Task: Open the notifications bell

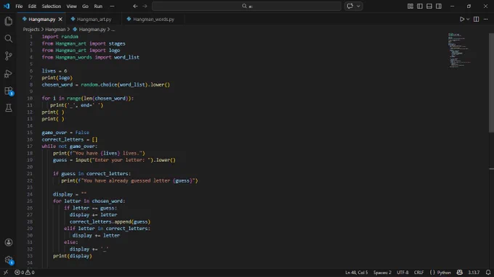Action: click(x=487, y=272)
